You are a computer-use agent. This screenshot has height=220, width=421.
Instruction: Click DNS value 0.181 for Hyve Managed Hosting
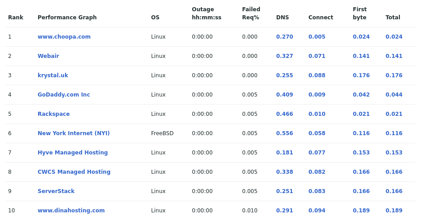coord(285,153)
